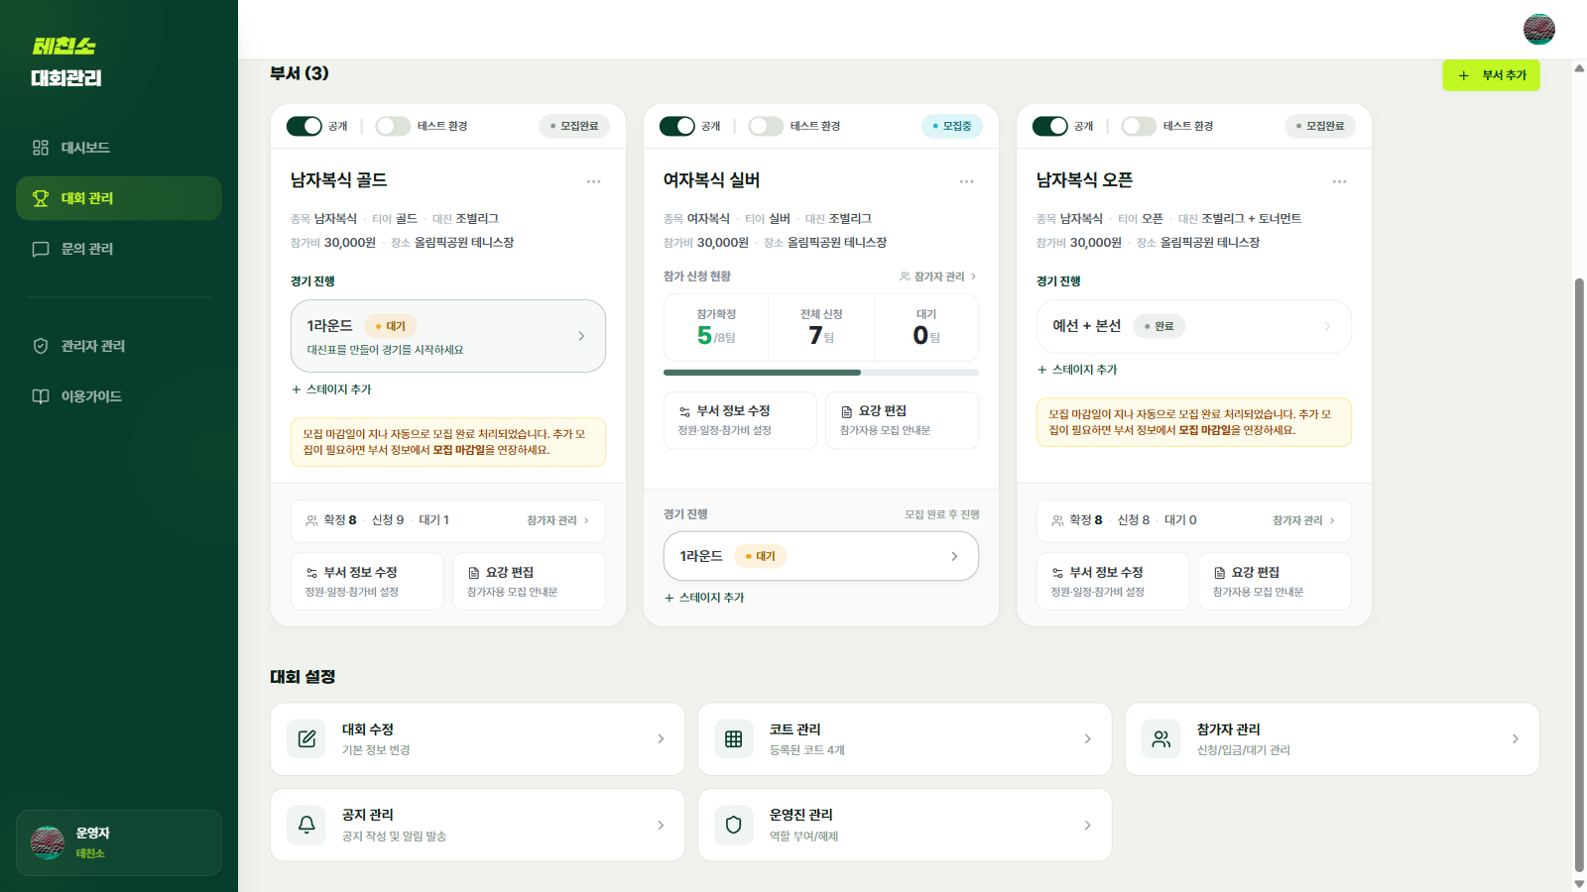
Task: Expand 대회 수정 card chevron
Action: pos(661,739)
